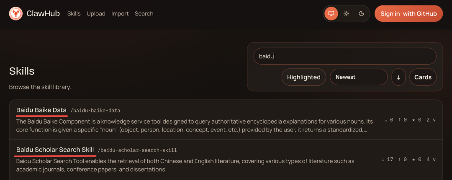Open the Newest sort dropdown
The image size is (452, 180).
[359, 77]
